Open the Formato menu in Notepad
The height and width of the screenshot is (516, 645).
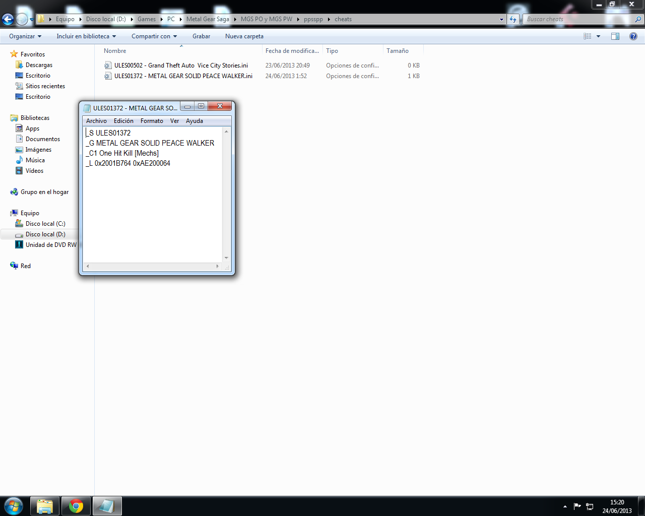[152, 121]
